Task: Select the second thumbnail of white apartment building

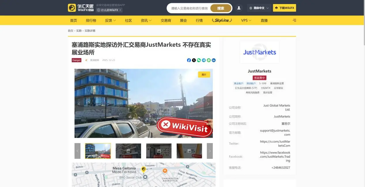Action: (128, 151)
